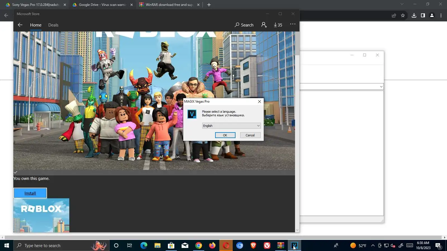Screen dimensions: 447x251
Task: Click the page's horizontal scrollbar
Action: point(223,238)
